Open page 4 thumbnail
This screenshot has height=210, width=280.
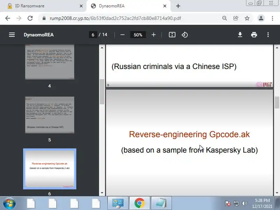click(50, 62)
